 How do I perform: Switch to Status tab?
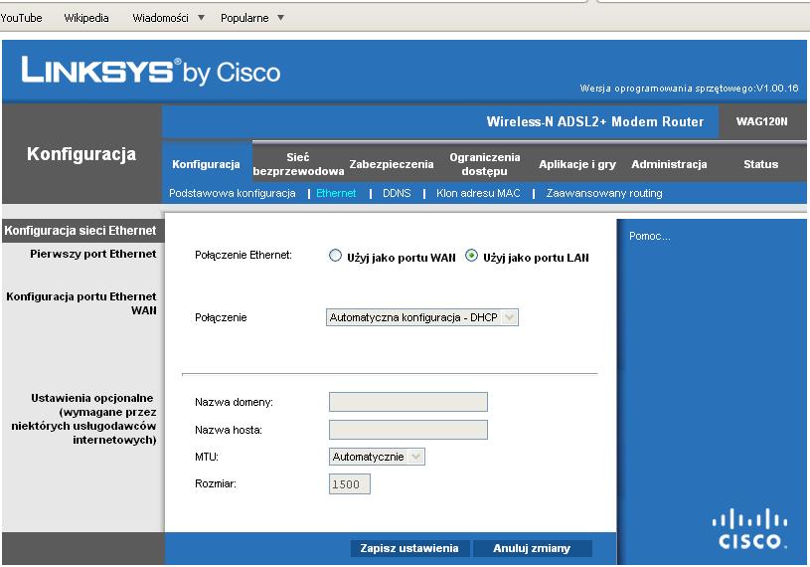[760, 164]
